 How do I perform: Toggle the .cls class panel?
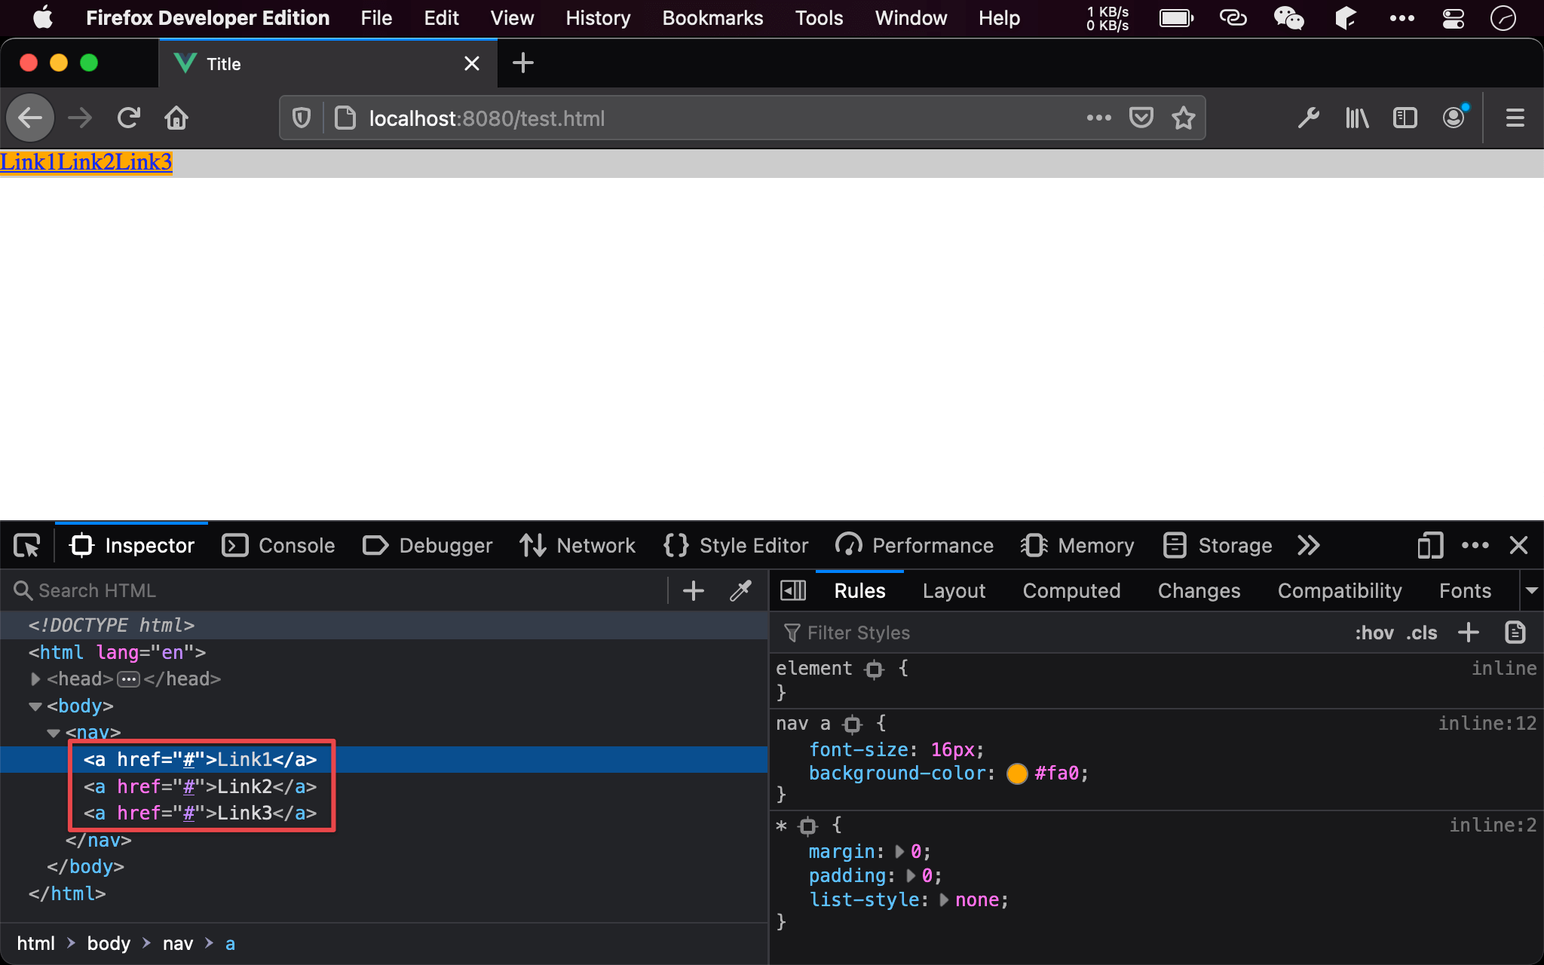click(1421, 633)
